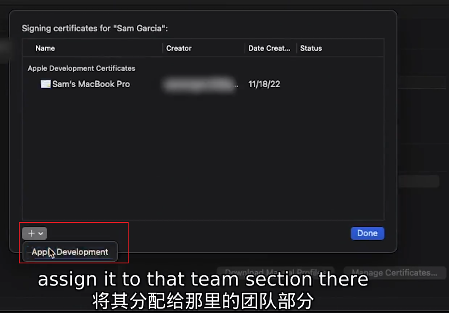Click the blurred creator cell in the row
This screenshot has height=313, width=449.
pyautogui.click(x=200, y=84)
